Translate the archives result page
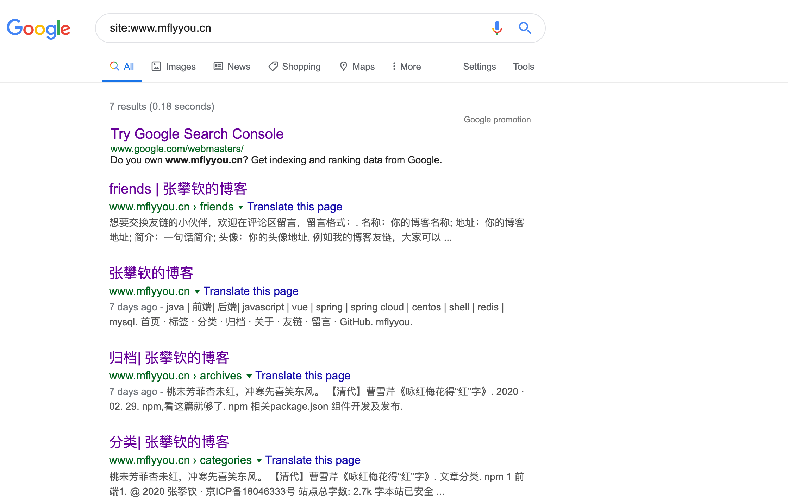The image size is (788, 504). [x=303, y=376]
